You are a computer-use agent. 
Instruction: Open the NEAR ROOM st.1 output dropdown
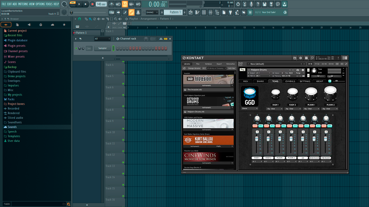314,161
